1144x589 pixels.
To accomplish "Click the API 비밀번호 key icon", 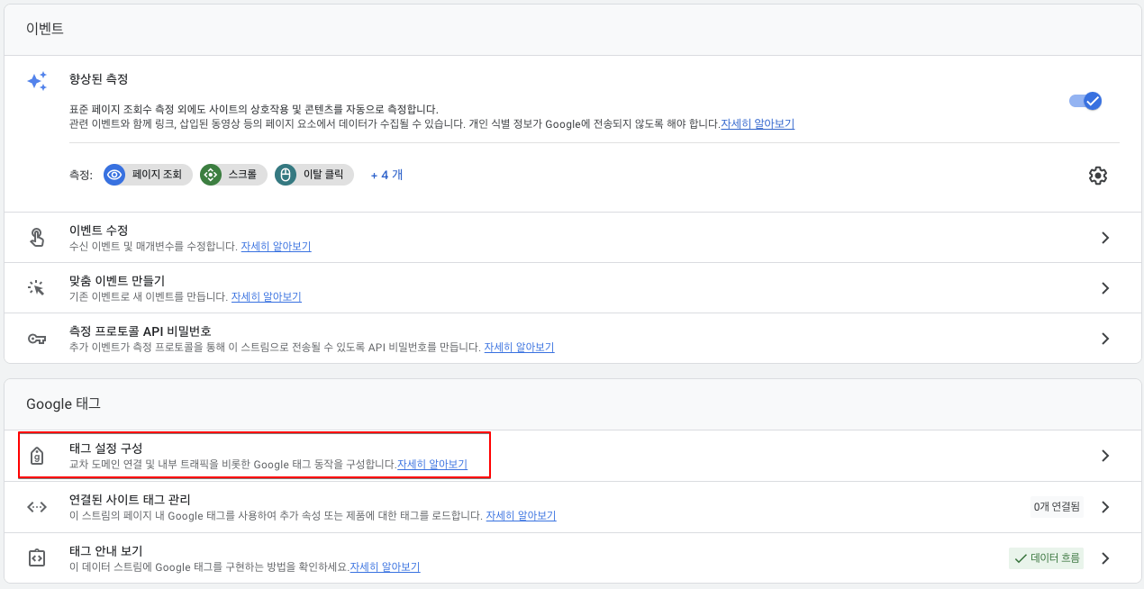I will (37, 339).
